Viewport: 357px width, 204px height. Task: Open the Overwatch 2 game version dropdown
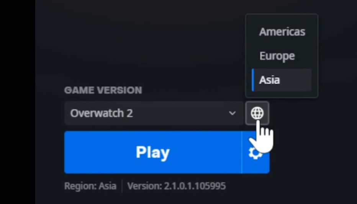154,113
